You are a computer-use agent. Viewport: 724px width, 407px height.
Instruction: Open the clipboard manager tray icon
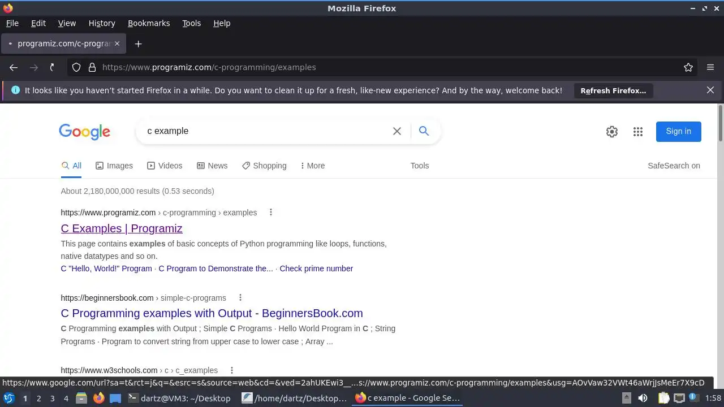click(663, 398)
